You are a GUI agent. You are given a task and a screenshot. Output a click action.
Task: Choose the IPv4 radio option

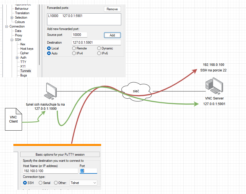point(74,53)
